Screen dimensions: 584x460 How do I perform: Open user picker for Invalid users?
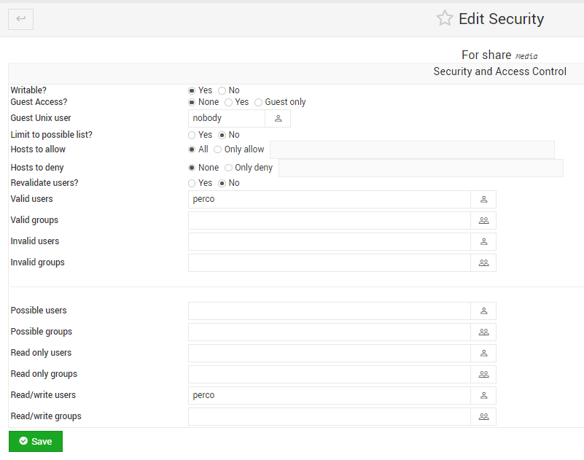point(483,242)
